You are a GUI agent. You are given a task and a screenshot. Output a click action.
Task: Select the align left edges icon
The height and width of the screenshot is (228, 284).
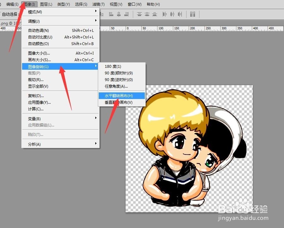click(111, 14)
